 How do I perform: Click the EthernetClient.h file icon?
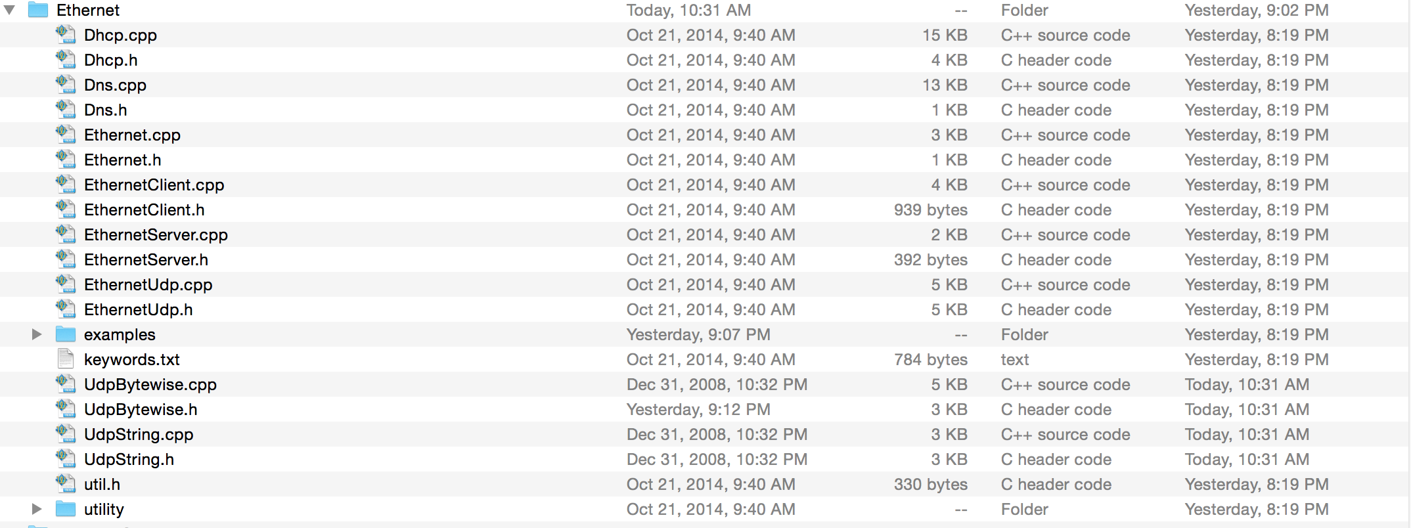tap(65, 209)
